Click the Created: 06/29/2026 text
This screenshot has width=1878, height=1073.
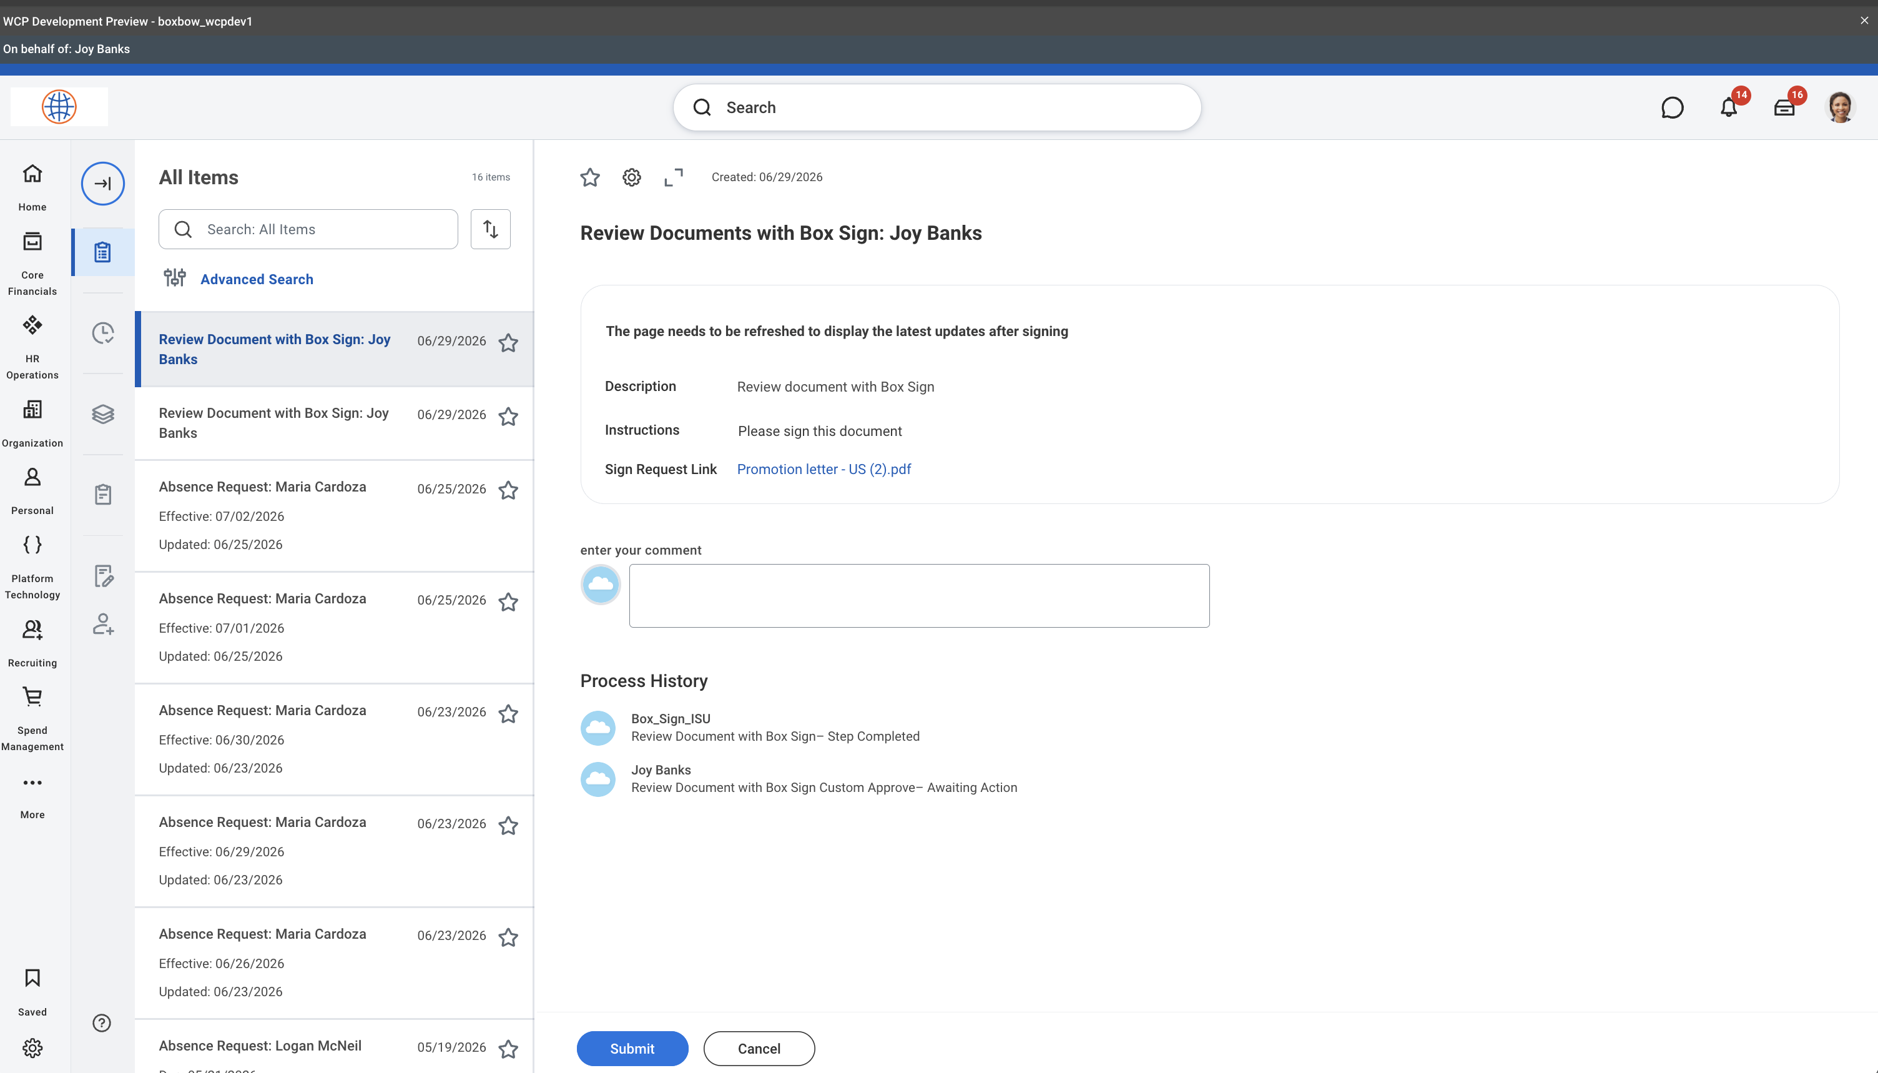[x=767, y=177]
